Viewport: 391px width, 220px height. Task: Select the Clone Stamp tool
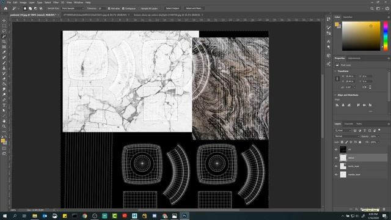click(x=4, y=68)
